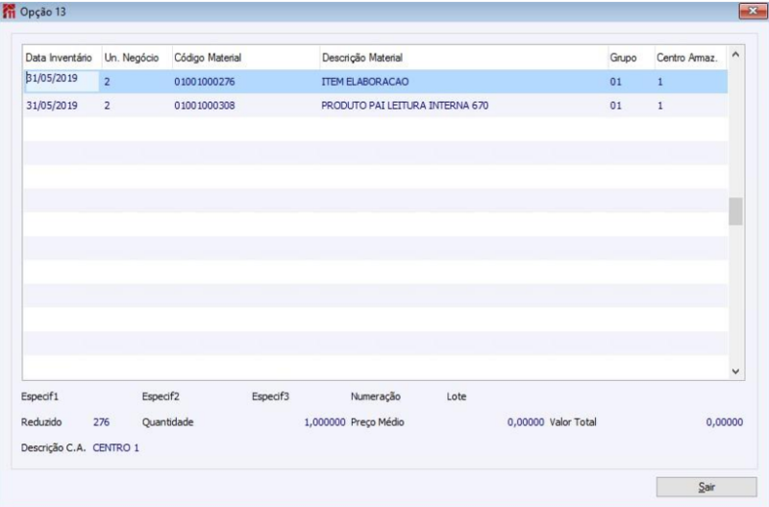The width and height of the screenshot is (769, 507).
Task: Click the Especif1 label
Action: [39, 396]
